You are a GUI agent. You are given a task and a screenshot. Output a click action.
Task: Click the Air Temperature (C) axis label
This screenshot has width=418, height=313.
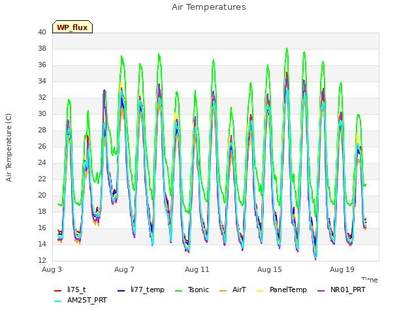click(x=8, y=147)
